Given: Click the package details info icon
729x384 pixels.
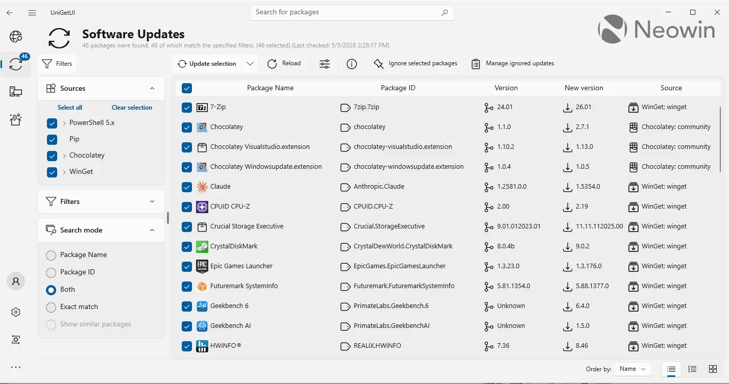Looking at the screenshot, I should [x=351, y=64].
